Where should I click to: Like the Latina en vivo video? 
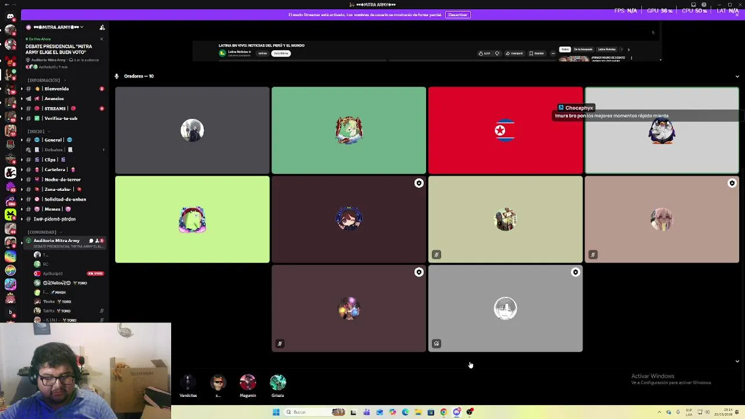tap(484, 54)
